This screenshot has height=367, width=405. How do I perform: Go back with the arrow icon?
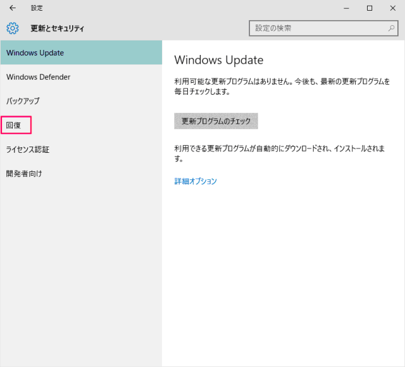[x=13, y=8]
